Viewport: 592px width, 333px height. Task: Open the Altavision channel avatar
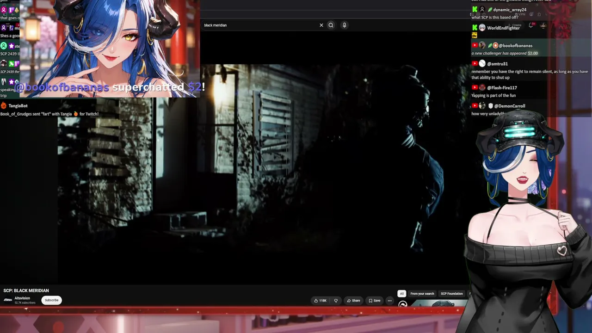(8, 300)
